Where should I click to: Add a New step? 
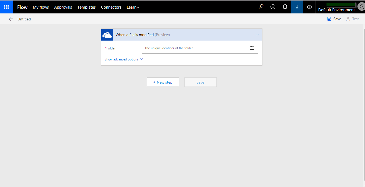pos(163,82)
